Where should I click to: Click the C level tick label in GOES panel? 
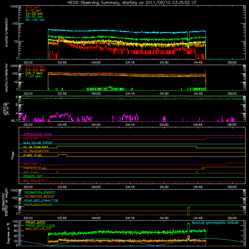click(17, 97)
